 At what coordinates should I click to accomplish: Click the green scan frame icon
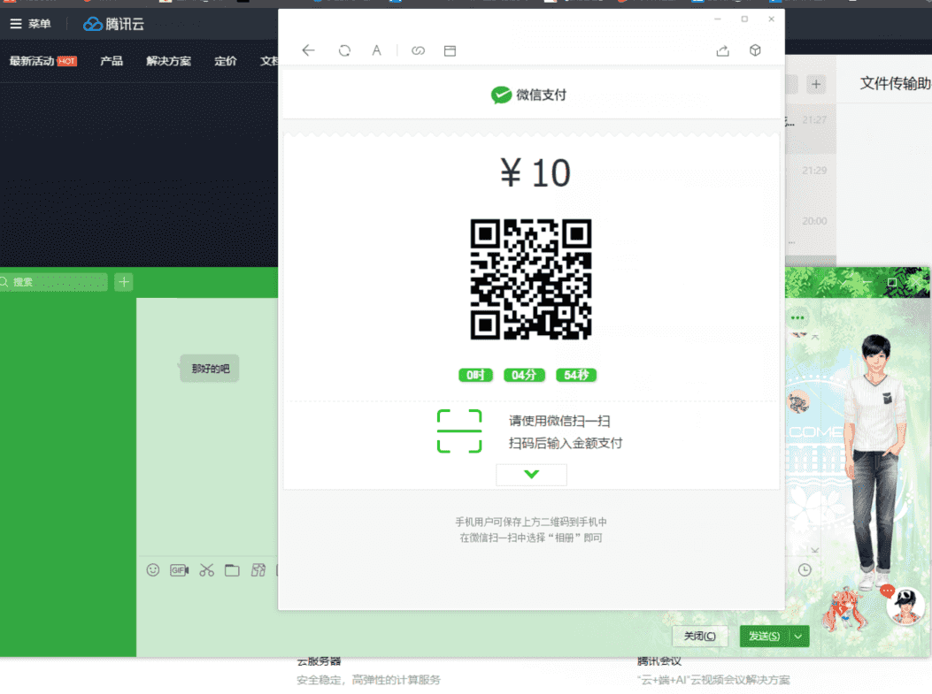tap(459, 431)
